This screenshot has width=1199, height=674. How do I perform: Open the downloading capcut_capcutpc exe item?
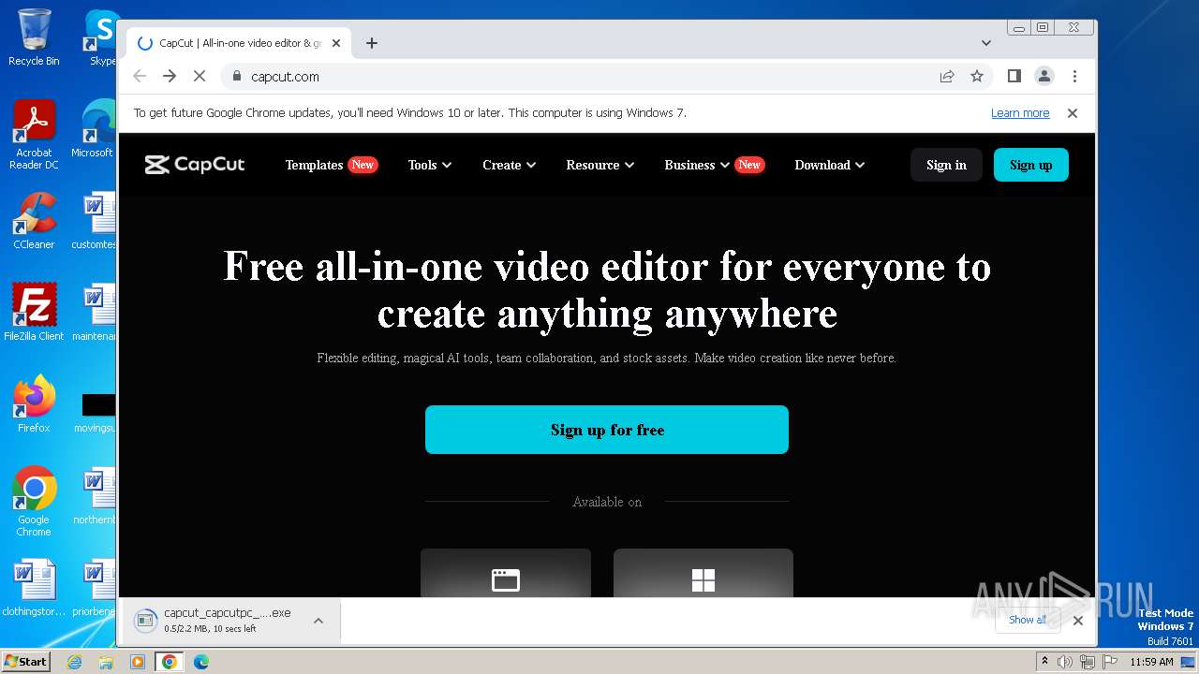point(215,621)
